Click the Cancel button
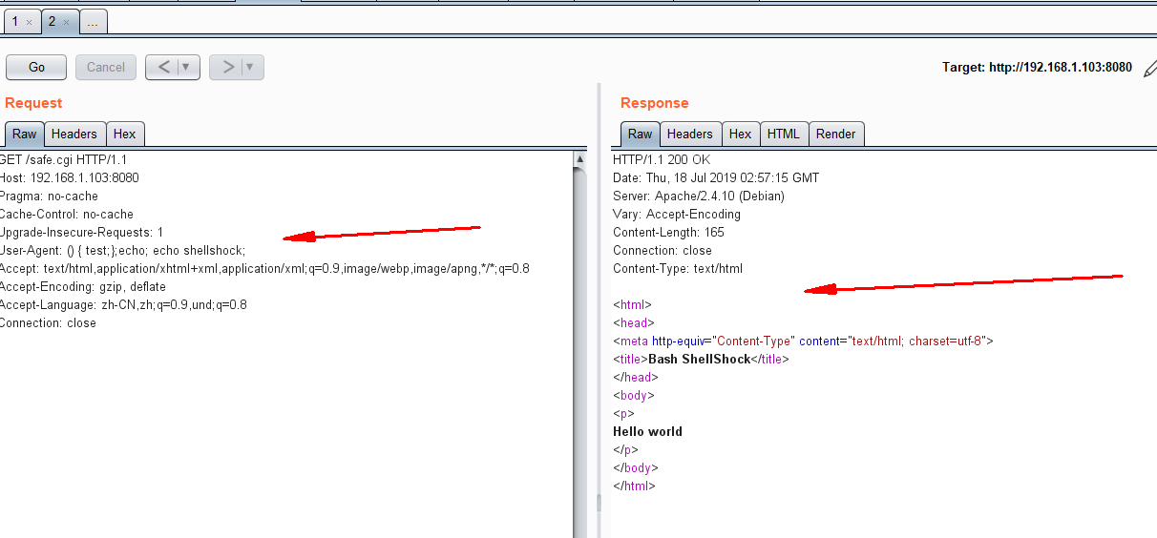This screenshot has height=538, width=1157. click(106, 67)
